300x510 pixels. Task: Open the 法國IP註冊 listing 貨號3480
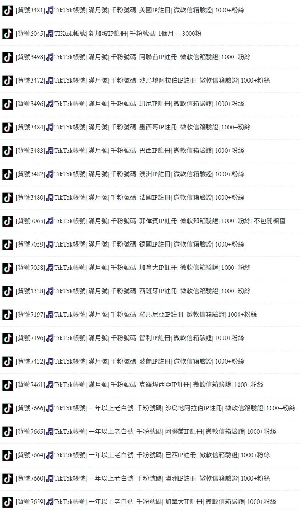tap(130, 197)
